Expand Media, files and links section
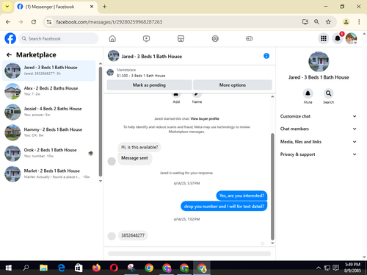The height and width of the screenshot is (275, 367). coord(319,142)
